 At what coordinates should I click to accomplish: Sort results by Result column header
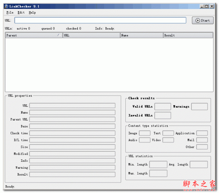click(188, 36)
